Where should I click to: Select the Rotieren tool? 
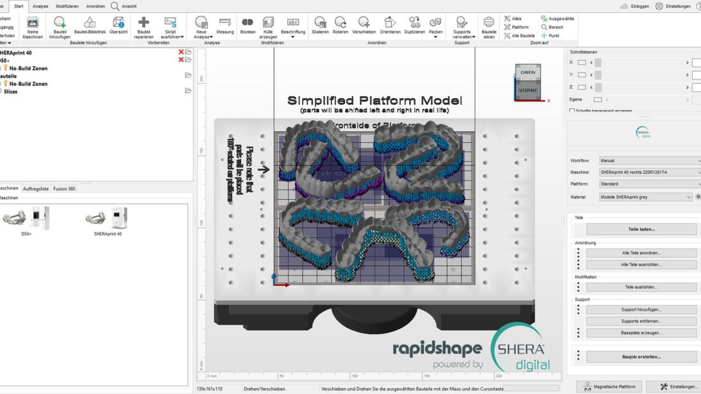(x=340, y=26)
